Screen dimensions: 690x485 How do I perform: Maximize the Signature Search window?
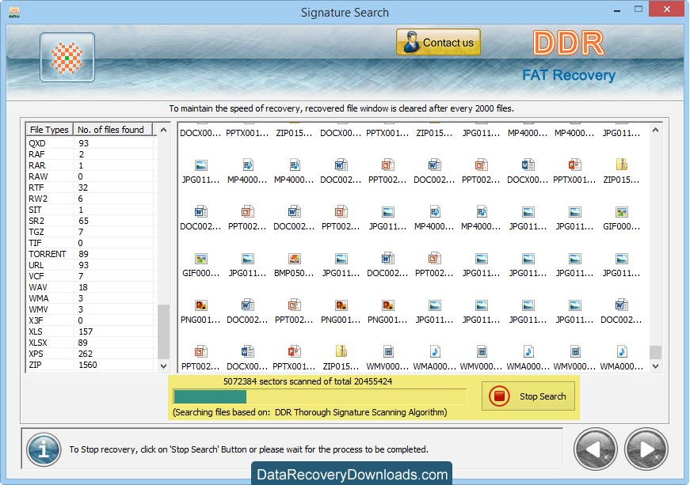pos(638,9)
